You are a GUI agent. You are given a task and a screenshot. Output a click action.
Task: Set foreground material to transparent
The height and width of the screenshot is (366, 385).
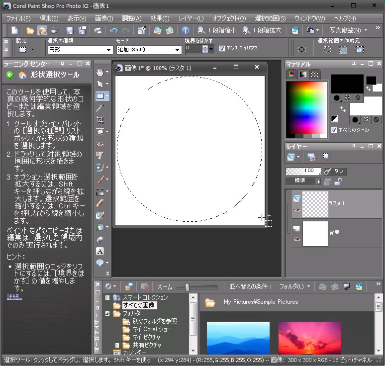tap(358, 98)
